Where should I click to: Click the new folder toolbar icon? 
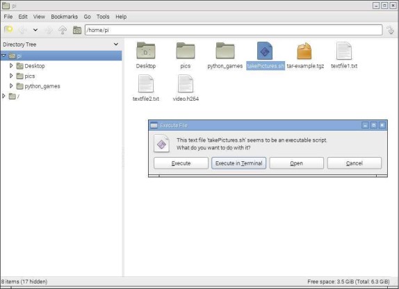tap(8, 30)
